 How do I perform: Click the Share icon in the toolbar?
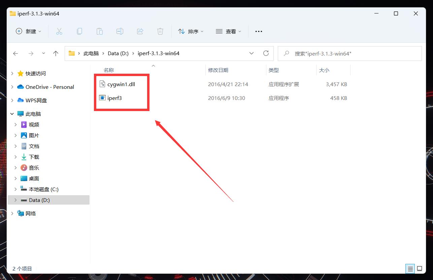point(140,31)
